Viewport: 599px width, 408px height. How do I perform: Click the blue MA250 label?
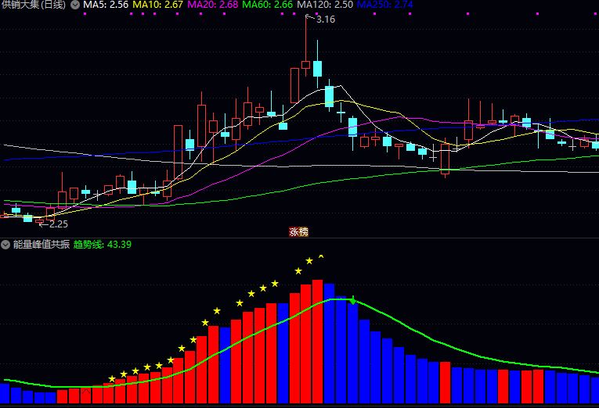[384, 5]
